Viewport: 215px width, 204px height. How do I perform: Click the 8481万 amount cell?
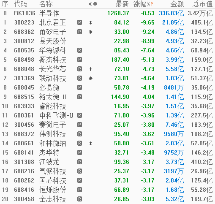tap(174, 87)
